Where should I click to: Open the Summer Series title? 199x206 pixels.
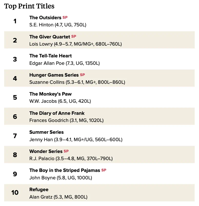coord(47,132)
